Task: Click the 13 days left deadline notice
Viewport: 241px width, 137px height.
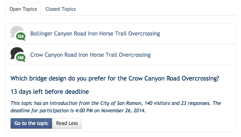Action: (x=50, y=92)
